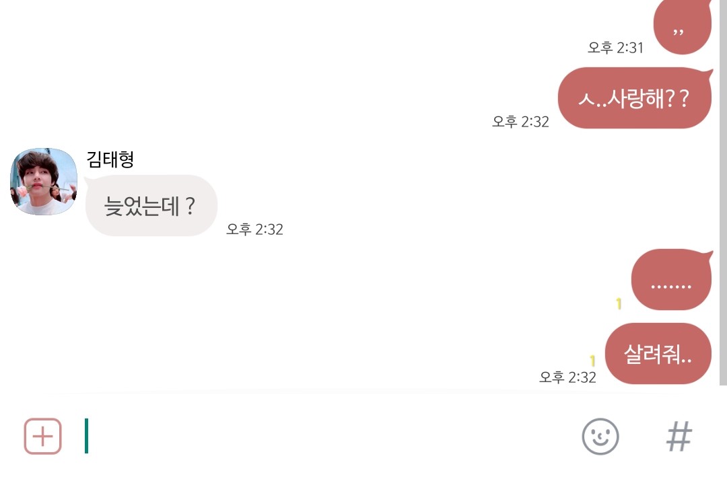727x479 pixels.
Task: Tap the "ㅅ..사랑해??" message bubble
Action: [635, 98]
